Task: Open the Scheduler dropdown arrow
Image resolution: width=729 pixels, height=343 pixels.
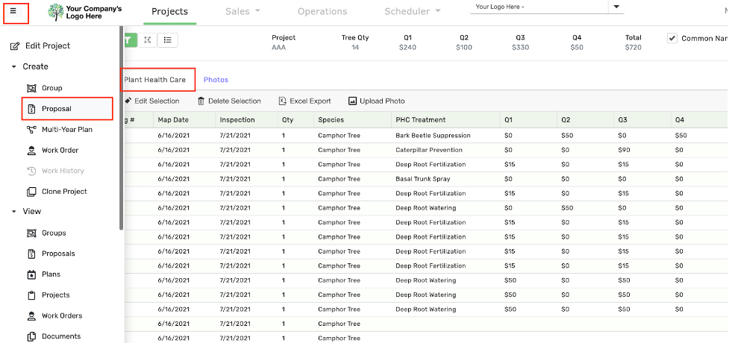Action: (437, 10)
